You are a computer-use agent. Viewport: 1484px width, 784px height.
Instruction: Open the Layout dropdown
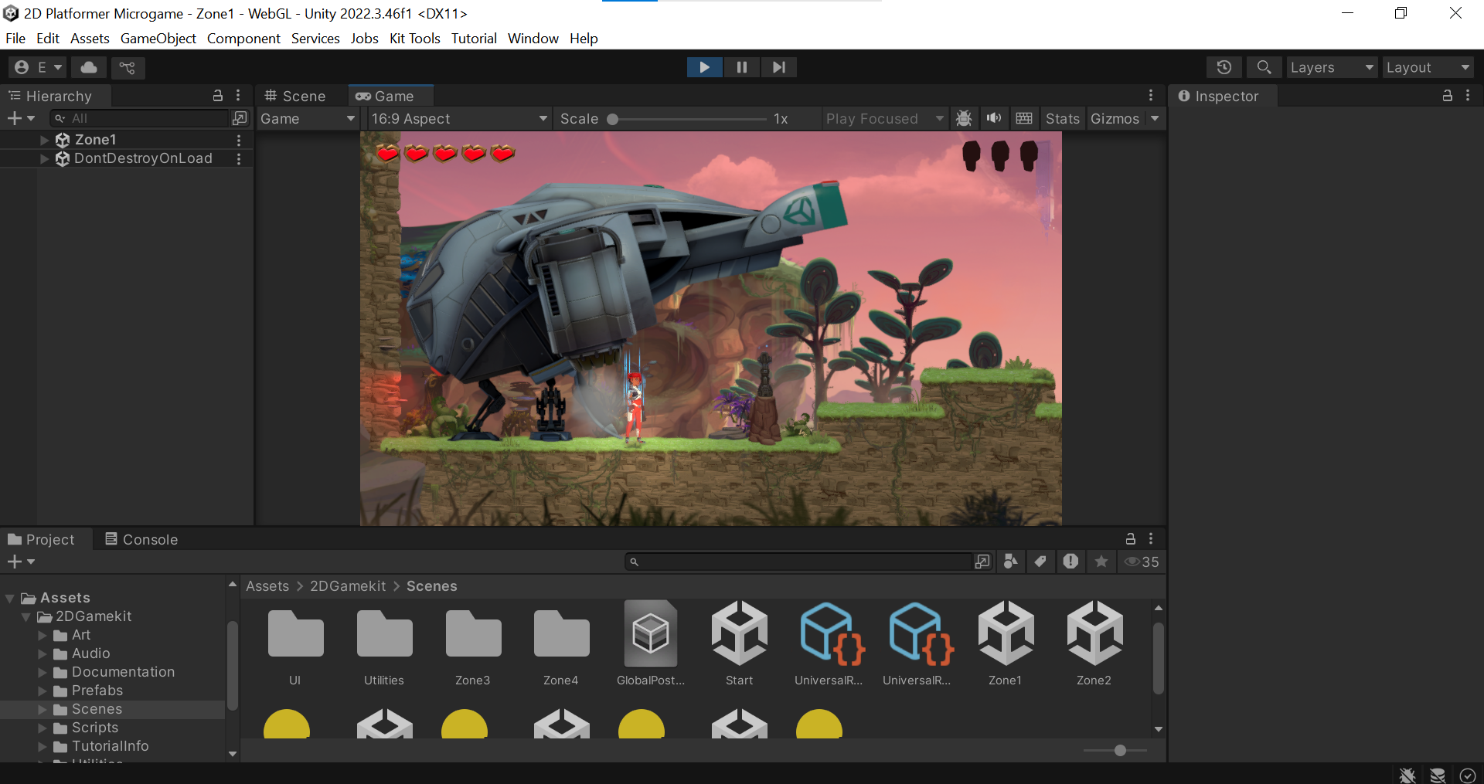(x=1428, y=67)
